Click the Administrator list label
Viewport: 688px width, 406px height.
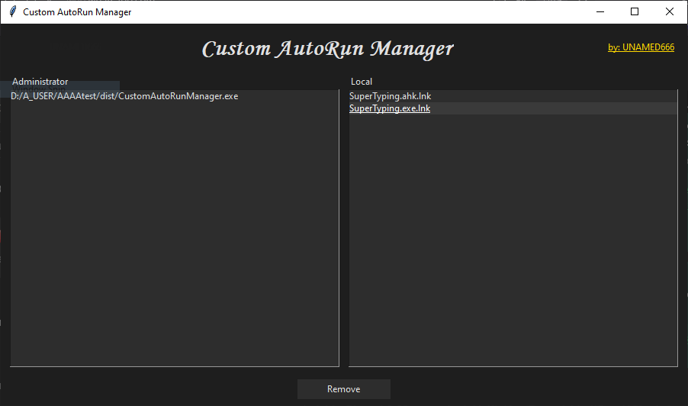pos(40,82)
